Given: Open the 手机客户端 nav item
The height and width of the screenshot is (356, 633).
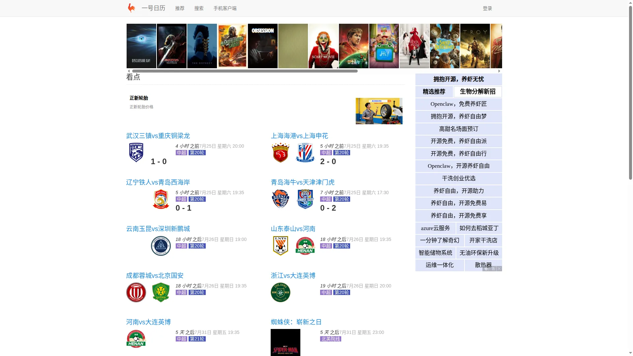Looking at the screenshot, I should (x=225, y=8).
